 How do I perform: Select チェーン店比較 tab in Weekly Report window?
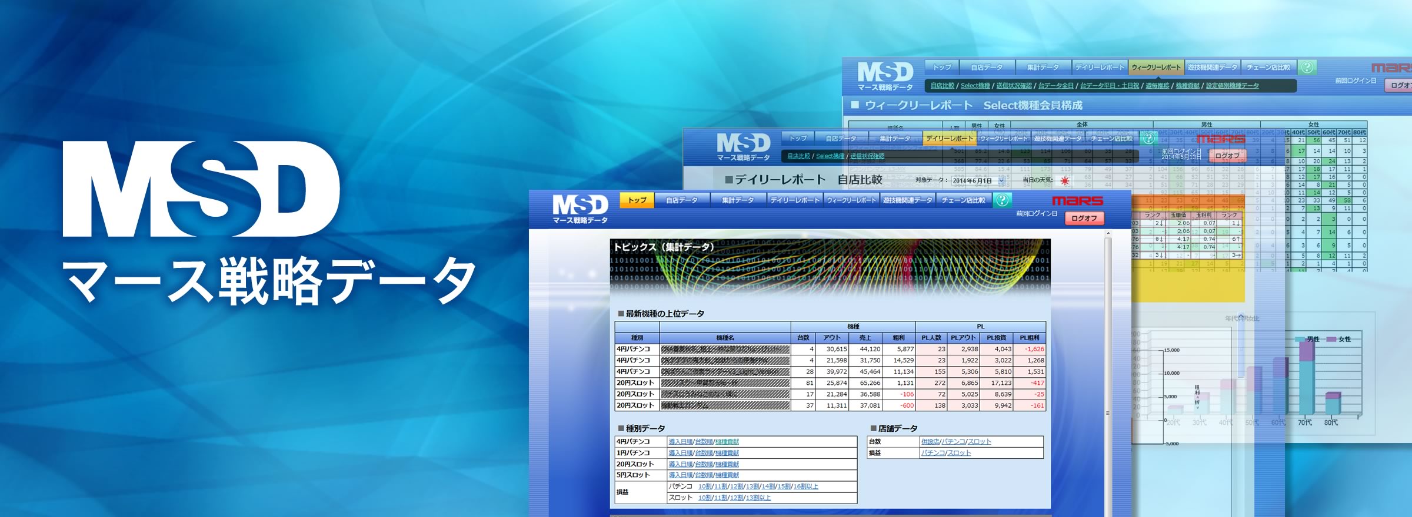tap(1268, 67)
